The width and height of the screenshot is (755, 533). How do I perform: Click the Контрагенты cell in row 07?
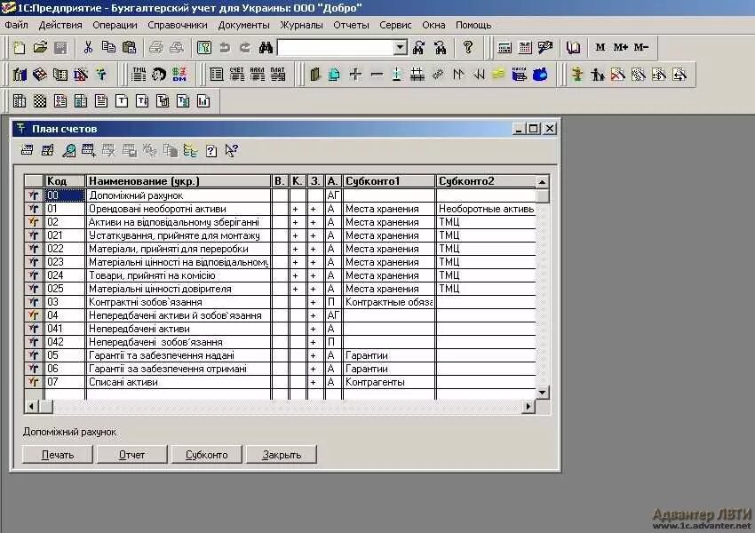point(388,382)
